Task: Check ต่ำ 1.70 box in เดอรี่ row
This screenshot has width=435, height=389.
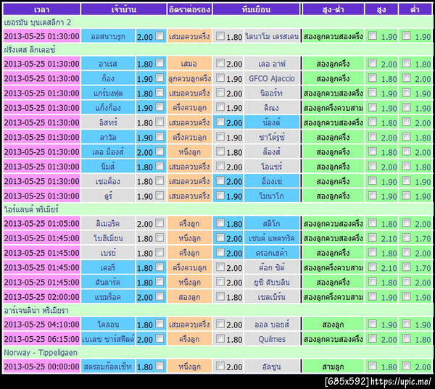Action: pyautogui.click(x=407, y=267)
